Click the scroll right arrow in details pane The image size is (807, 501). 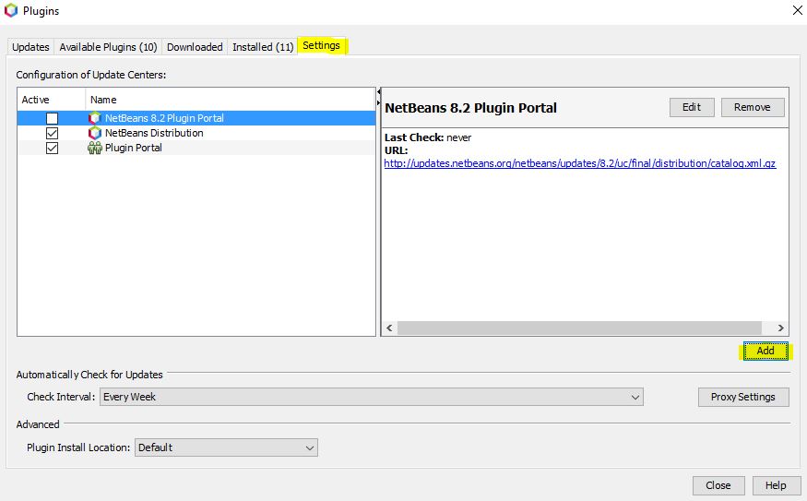tap(781, 328)
